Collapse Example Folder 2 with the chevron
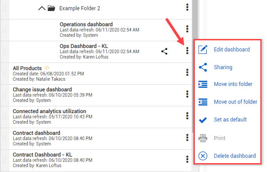 (x=42, y=8)
